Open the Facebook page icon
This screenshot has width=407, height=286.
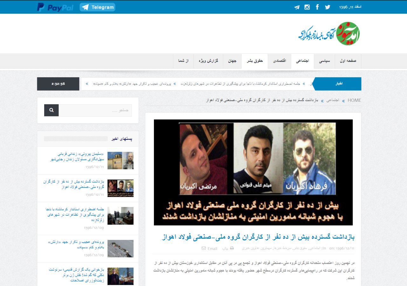[317, 7]
